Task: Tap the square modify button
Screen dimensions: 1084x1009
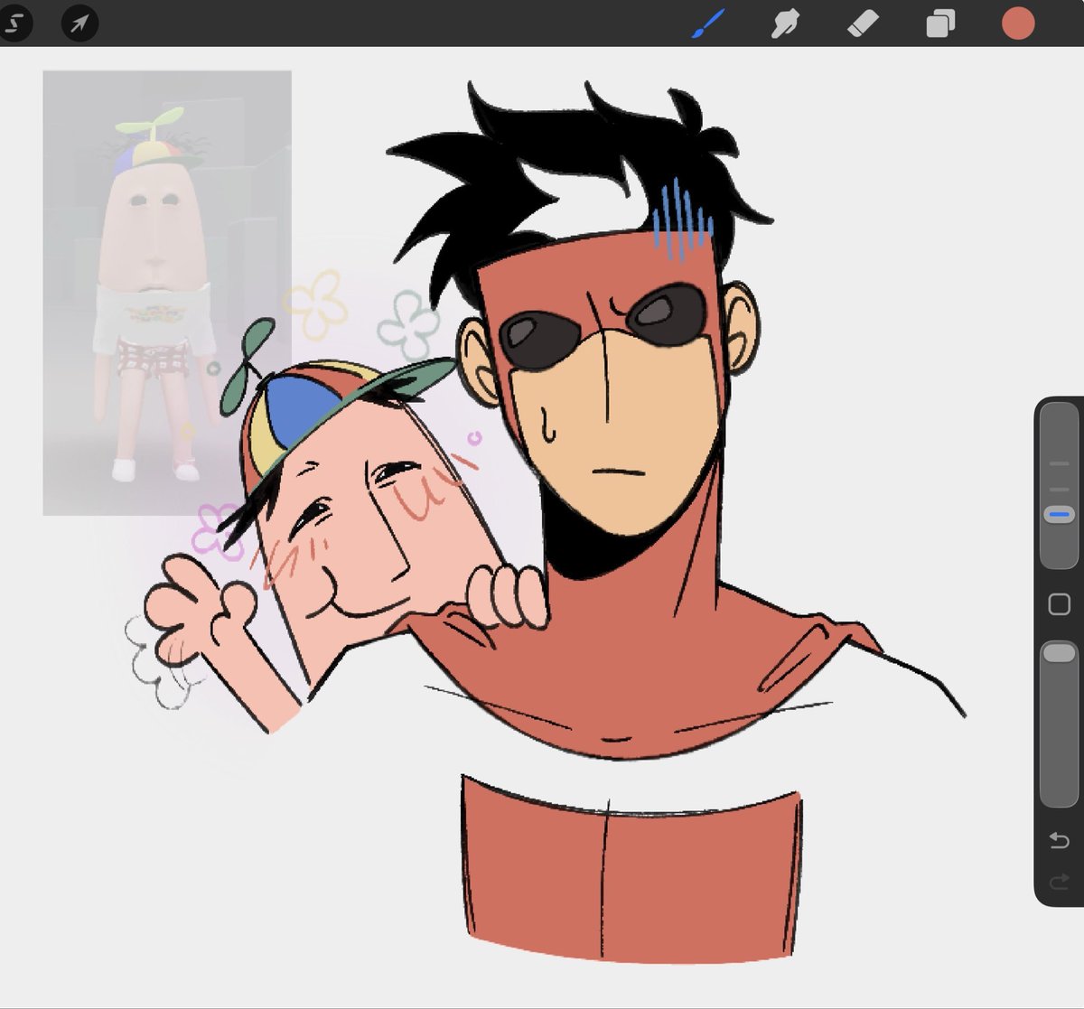Action: point(1059,604)
